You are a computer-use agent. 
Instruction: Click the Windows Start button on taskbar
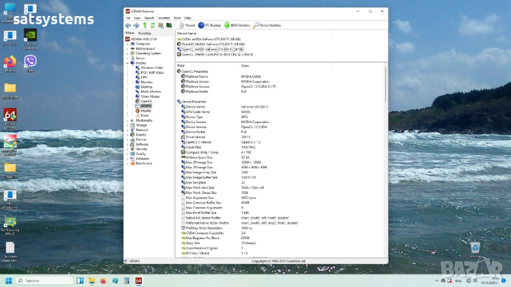9,281
